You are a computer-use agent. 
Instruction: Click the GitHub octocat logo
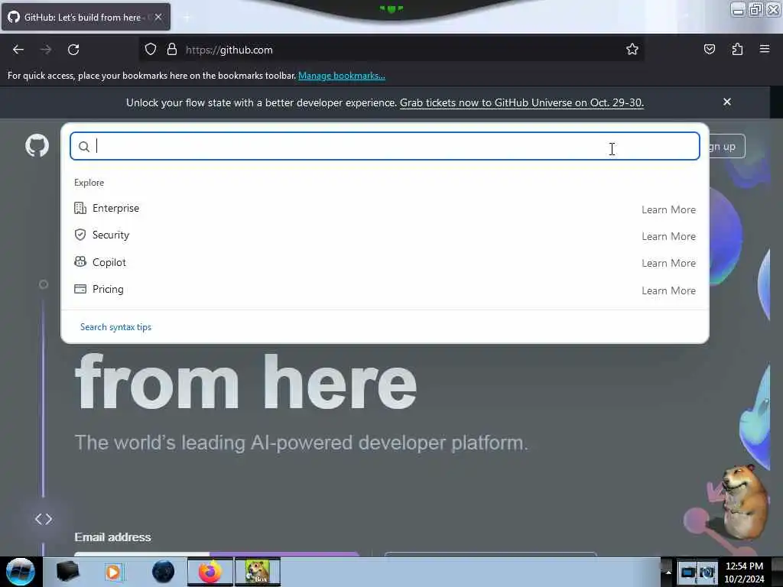point(37,146)
